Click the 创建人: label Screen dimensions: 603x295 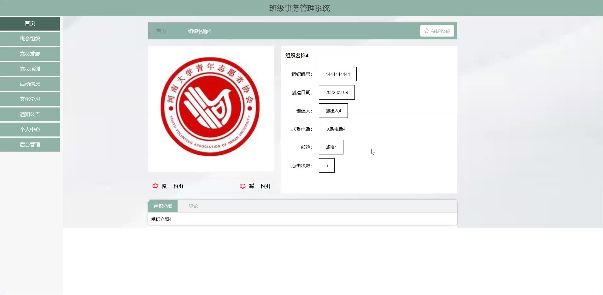click(x=304, y=111)
